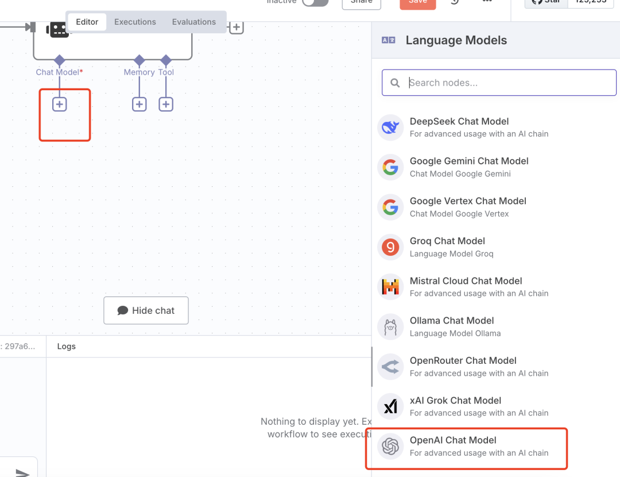
Task: Pick the Ollama llama icon
Action: tap(390, 326)
